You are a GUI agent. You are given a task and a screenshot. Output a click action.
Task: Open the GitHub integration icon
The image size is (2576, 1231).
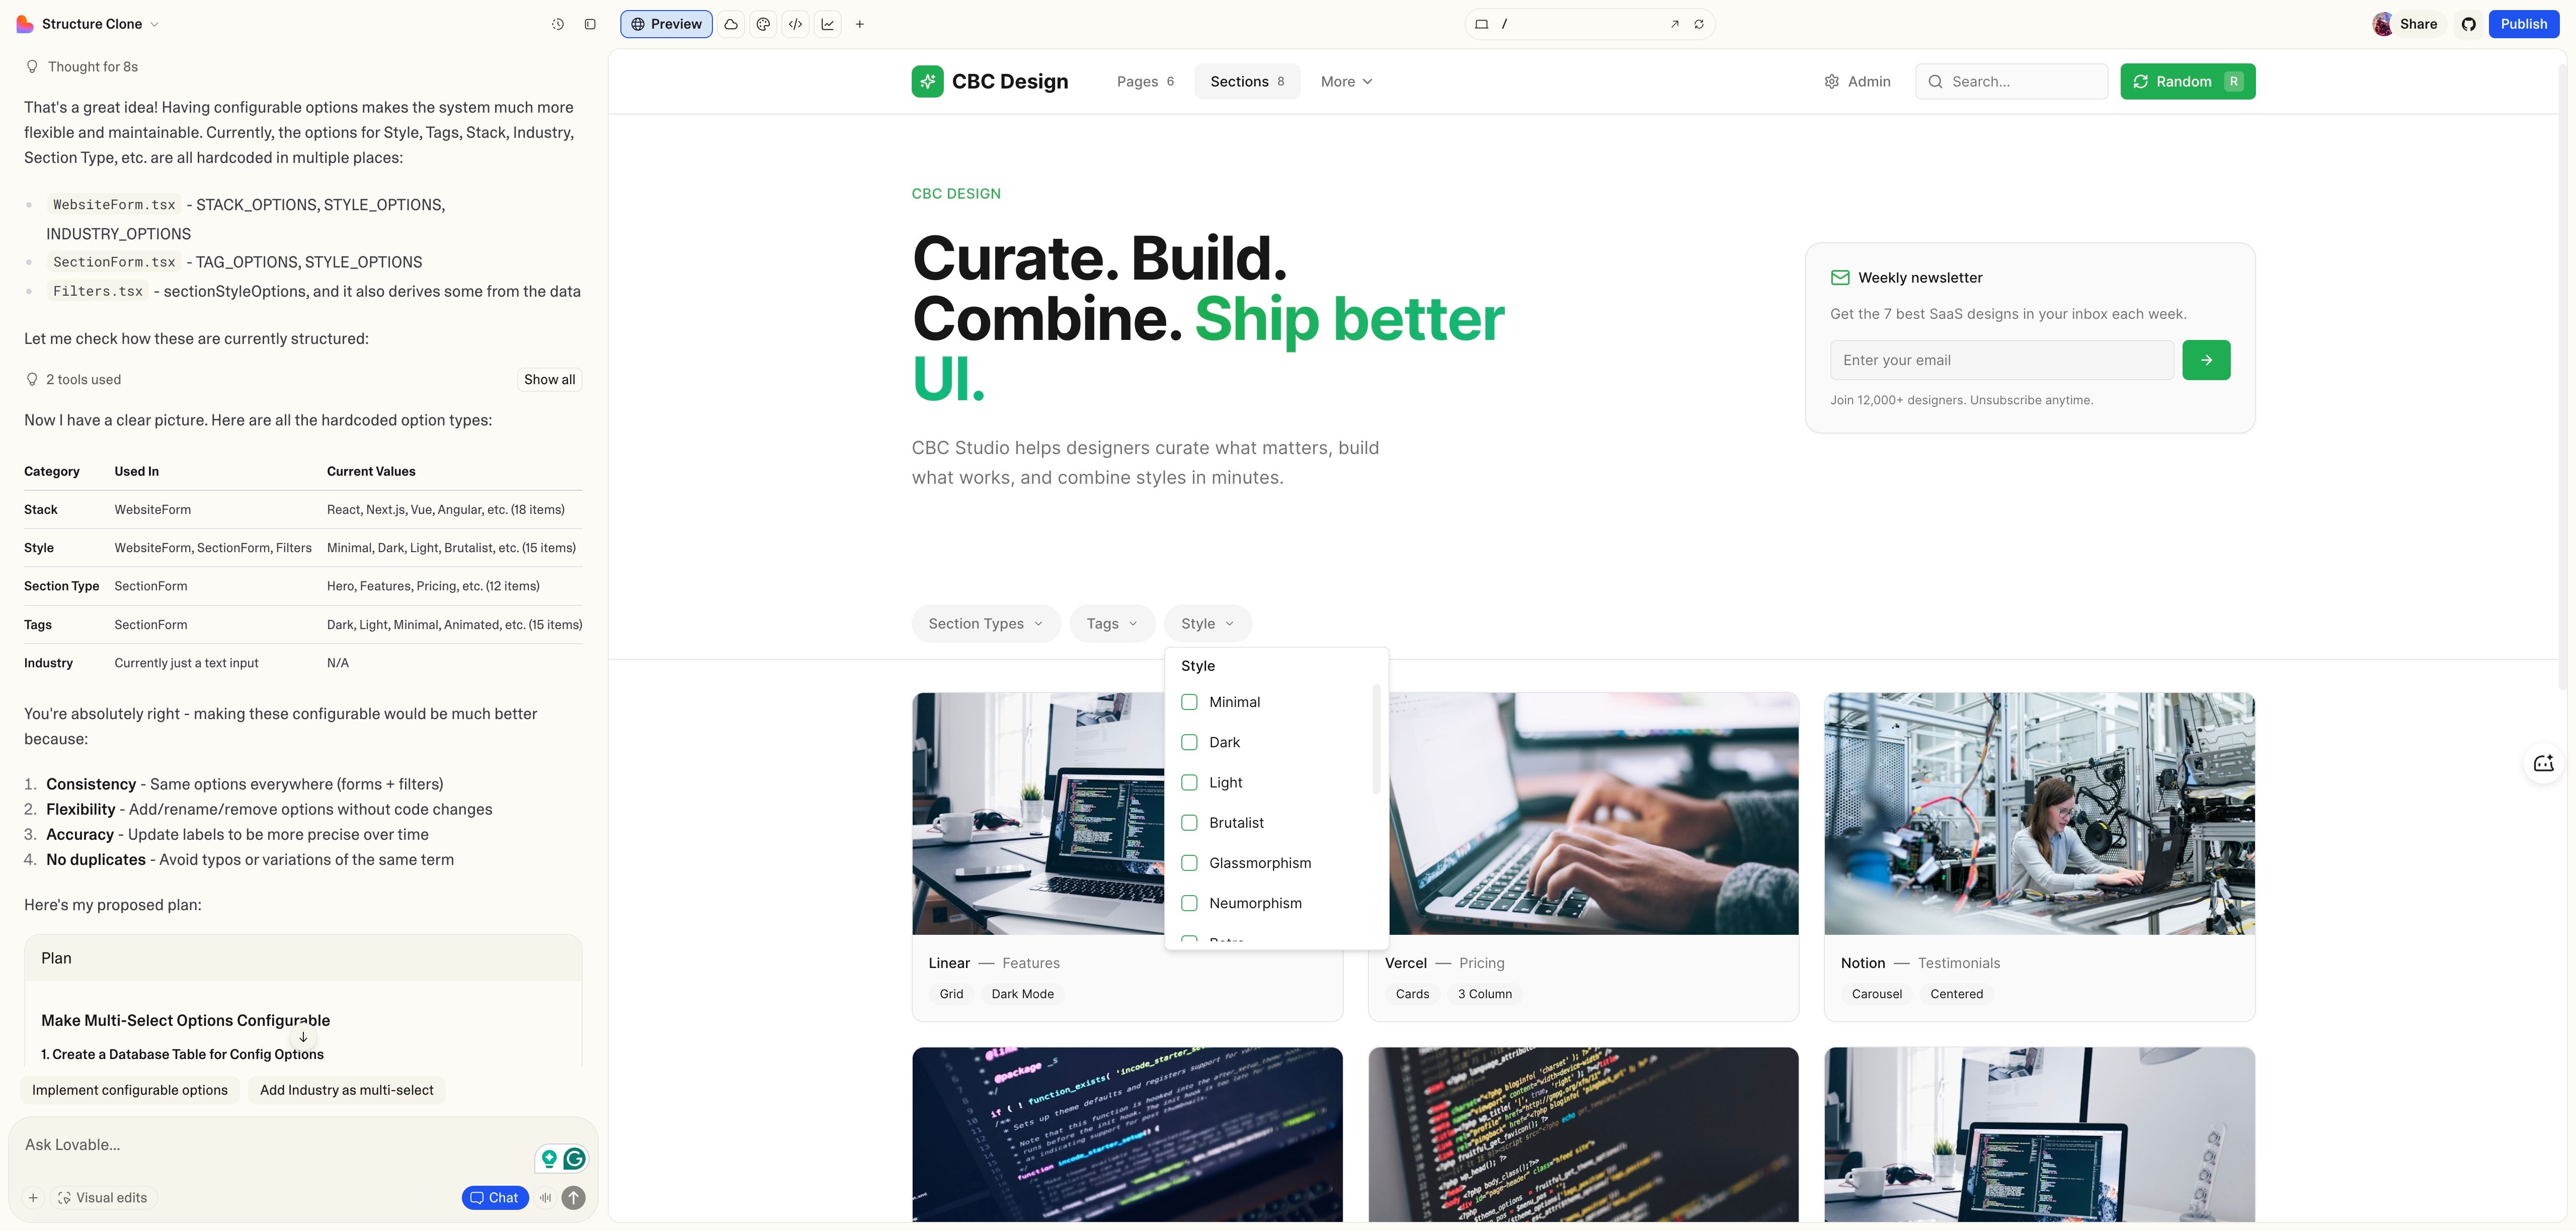[x=2469, y=24]
